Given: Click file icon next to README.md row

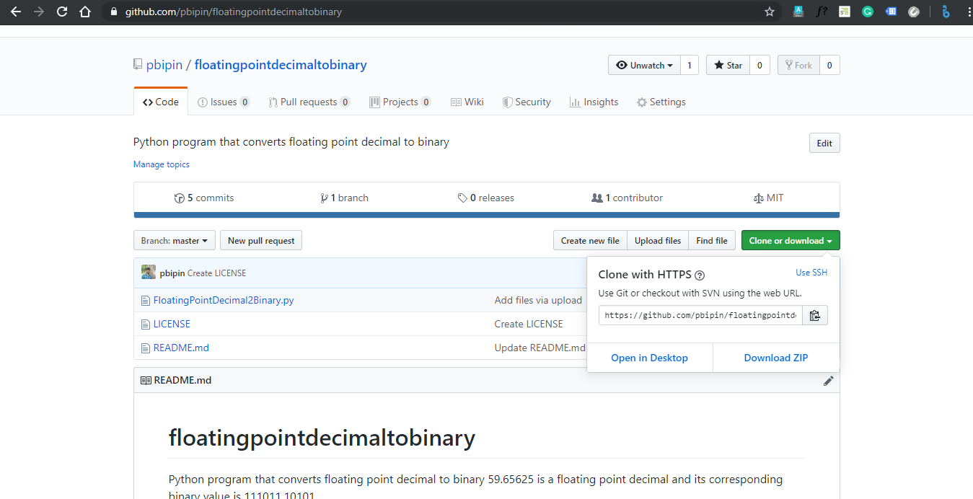Looking at the screenshot, I should pos(146,348).
